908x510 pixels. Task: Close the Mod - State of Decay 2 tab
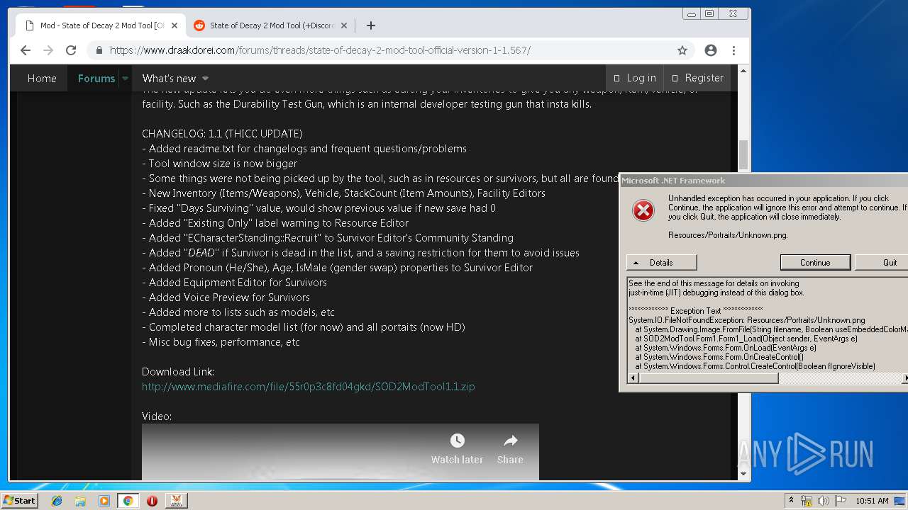(175, 25)
